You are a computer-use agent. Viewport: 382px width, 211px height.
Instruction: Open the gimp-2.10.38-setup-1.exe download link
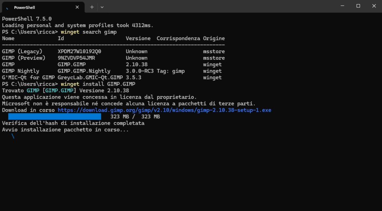[x=164, y=110]
